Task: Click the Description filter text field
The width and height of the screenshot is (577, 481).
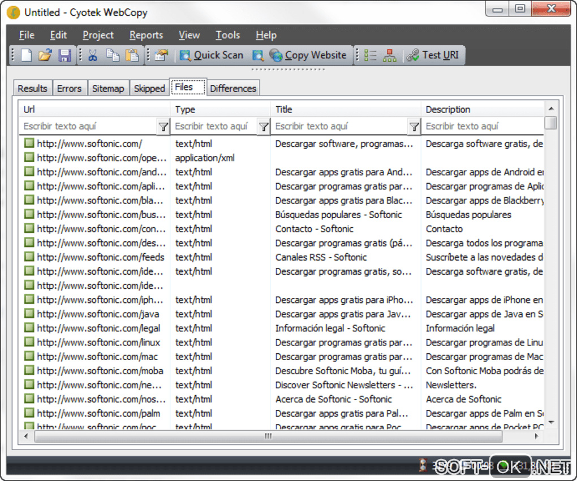Action: point(484,127)
